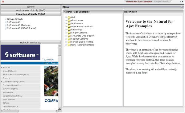This screenshot has width=185, height=113.
Task: Click the scroll left arrow in the web frame
Action: [2, 111]
